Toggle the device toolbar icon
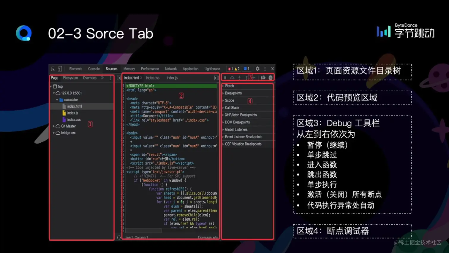The height and width of the screenshot is (253, 449). point(60,69)
